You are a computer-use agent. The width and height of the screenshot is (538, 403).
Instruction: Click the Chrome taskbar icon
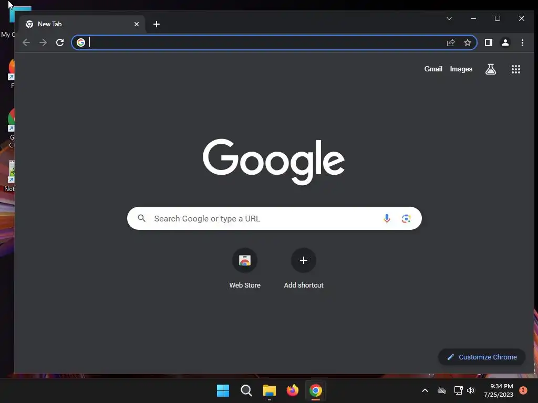315,390
